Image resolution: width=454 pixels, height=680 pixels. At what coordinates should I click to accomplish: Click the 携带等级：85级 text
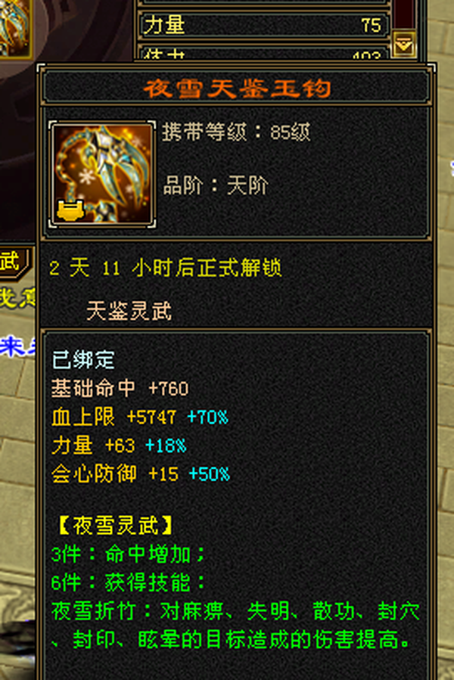[237, 132]
